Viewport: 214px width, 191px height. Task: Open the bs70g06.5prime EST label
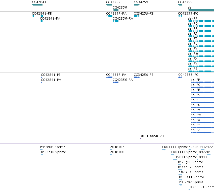click(191, 162)
